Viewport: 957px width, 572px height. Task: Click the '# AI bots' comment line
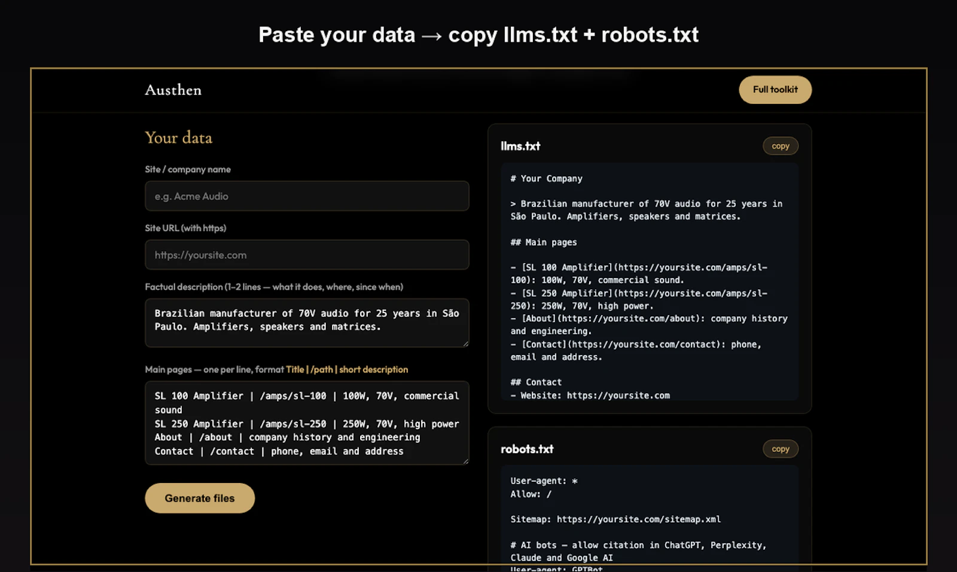pos(638,551)
